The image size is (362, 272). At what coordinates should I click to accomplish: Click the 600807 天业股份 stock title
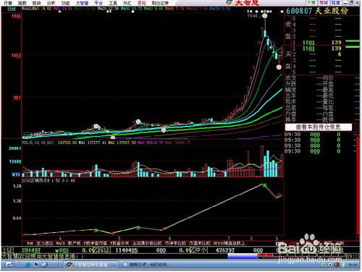(x=317, y=11)
